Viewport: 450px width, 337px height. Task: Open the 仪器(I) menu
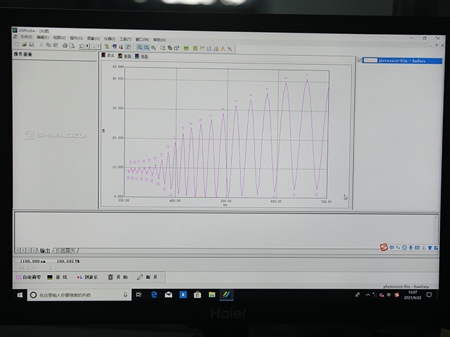[x=109, y=38]
